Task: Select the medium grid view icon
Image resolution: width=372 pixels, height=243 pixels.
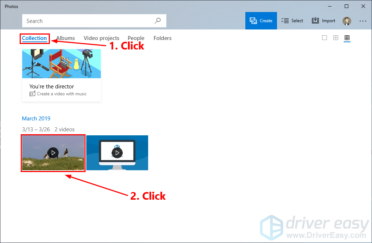Action: (x=336, y=38)
